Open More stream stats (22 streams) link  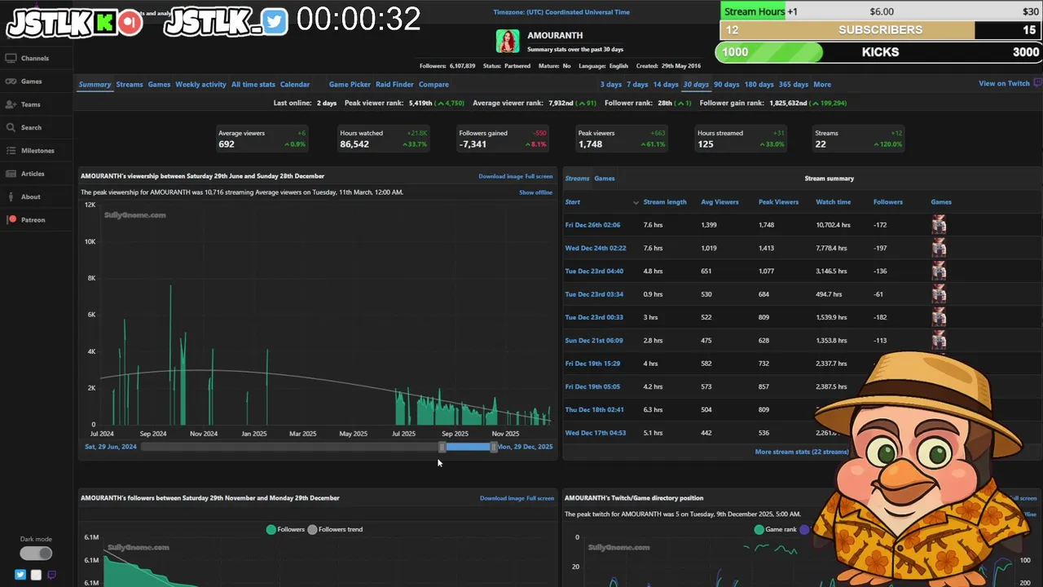click(x=802, y=452)
